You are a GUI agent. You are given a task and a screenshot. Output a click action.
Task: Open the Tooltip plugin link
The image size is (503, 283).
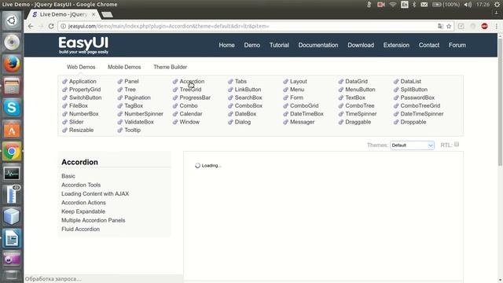133,130
